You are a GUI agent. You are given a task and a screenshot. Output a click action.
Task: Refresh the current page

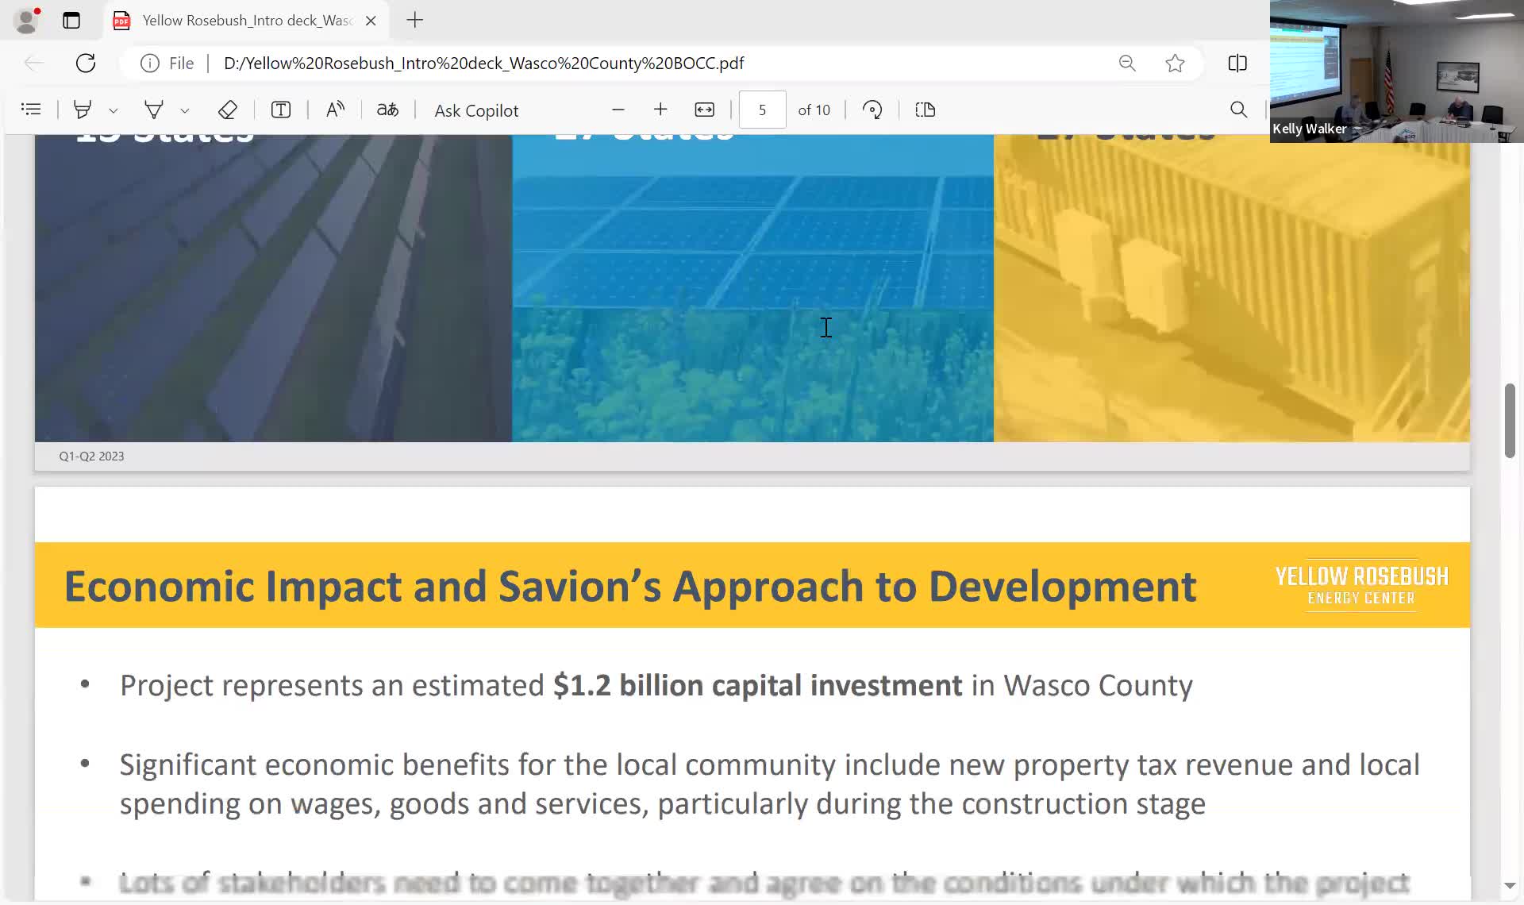click(x=86, y=64)
